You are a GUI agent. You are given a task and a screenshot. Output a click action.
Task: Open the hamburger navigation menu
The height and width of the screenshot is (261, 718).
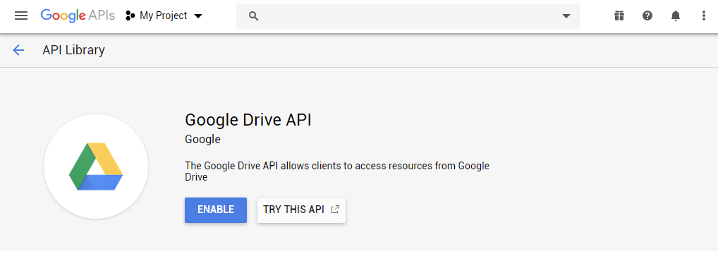[21, 16]
